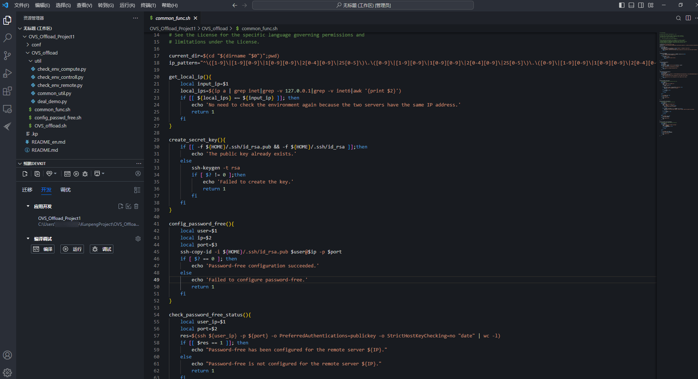698x379 pixels.
Task: Click the editor search icon in top right
Action: point(678,18)
